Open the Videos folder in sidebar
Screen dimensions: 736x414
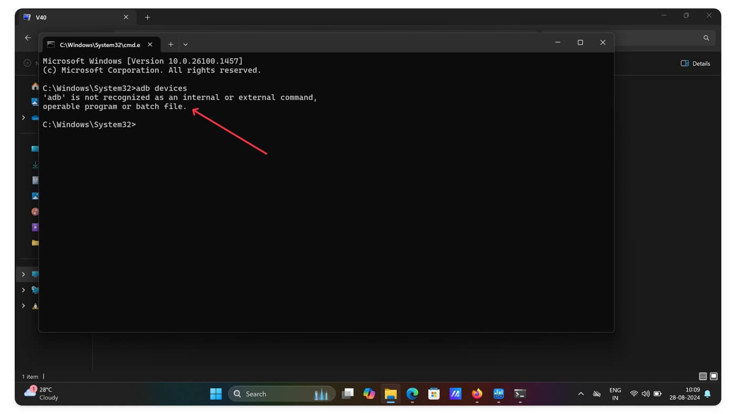pos(35,227)
